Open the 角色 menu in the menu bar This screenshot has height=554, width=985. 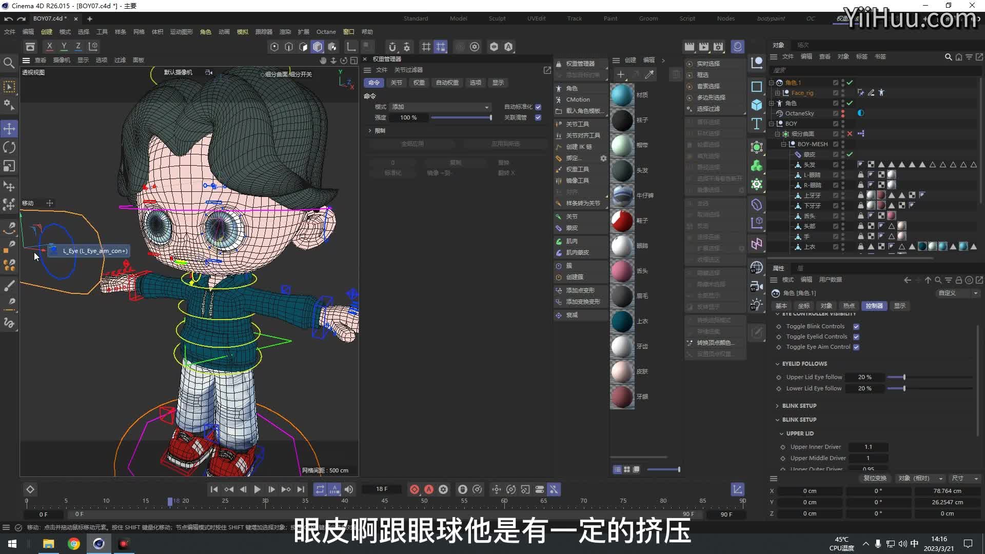tap(206, 32)
